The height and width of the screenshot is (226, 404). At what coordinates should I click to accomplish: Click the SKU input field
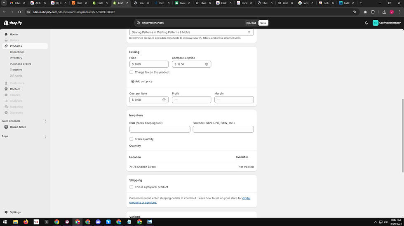(160, 129)
